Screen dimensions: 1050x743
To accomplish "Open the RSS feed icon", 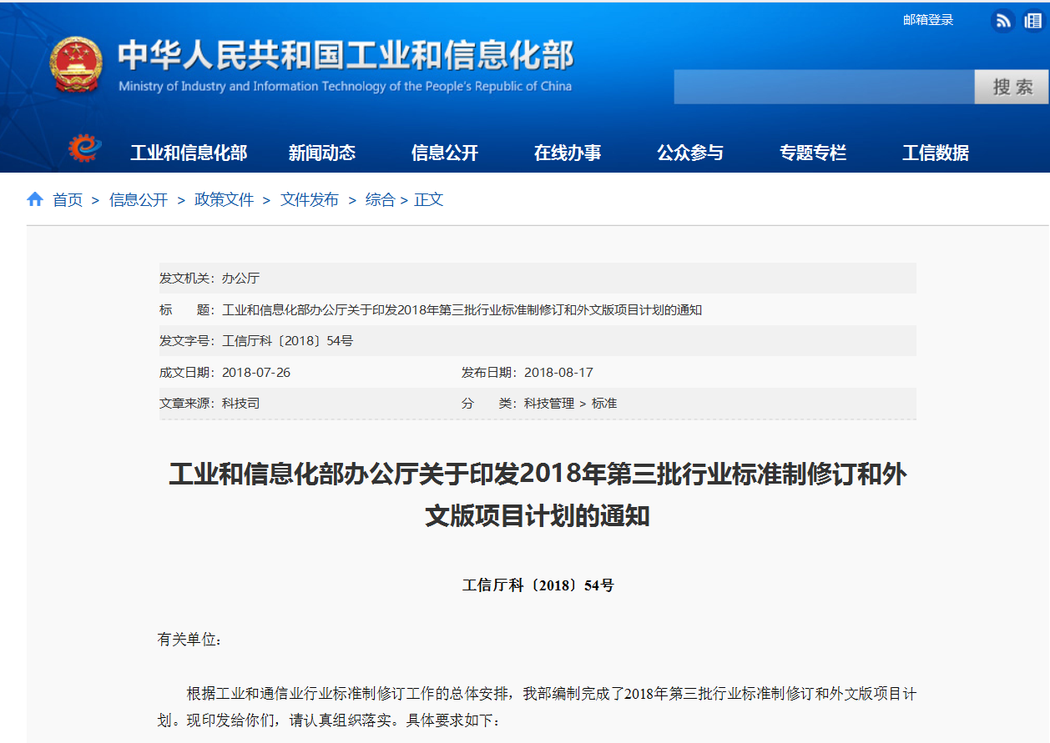I will (x=1002, y=21).
